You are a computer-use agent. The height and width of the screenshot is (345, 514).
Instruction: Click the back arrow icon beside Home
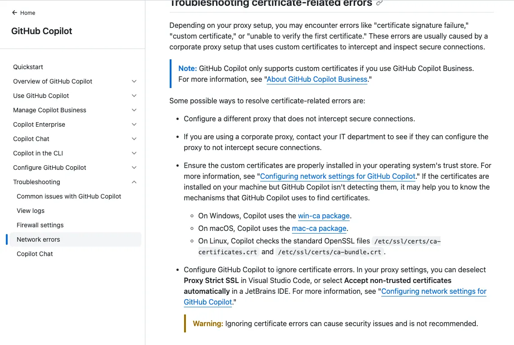point(15,13)
